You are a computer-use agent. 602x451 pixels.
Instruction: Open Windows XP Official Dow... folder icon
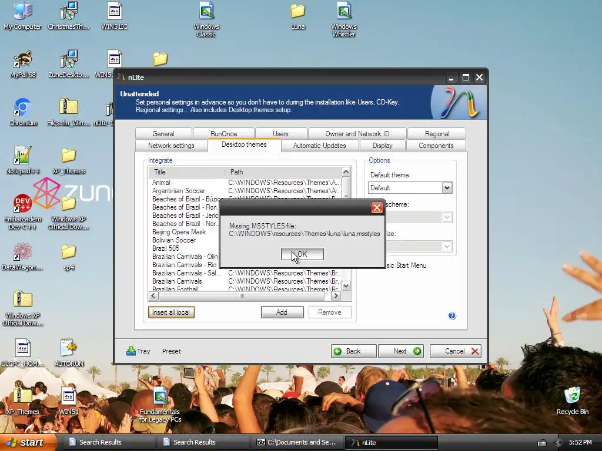coord(69,212)
